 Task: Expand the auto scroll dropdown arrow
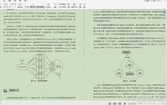click(51, 7)
